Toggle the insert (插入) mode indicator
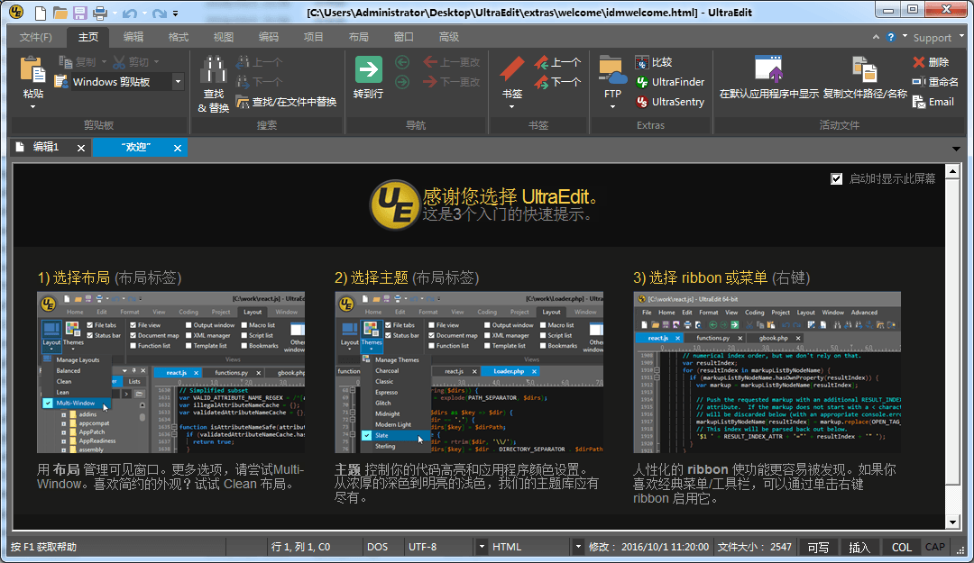 (859, 547)
